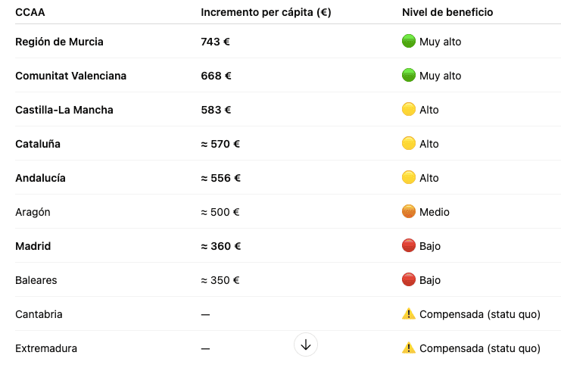Viewport: 561px width, 371px height.
Task: Click yellow circle icon in Cataluña row
Action: tap(409, 144)
